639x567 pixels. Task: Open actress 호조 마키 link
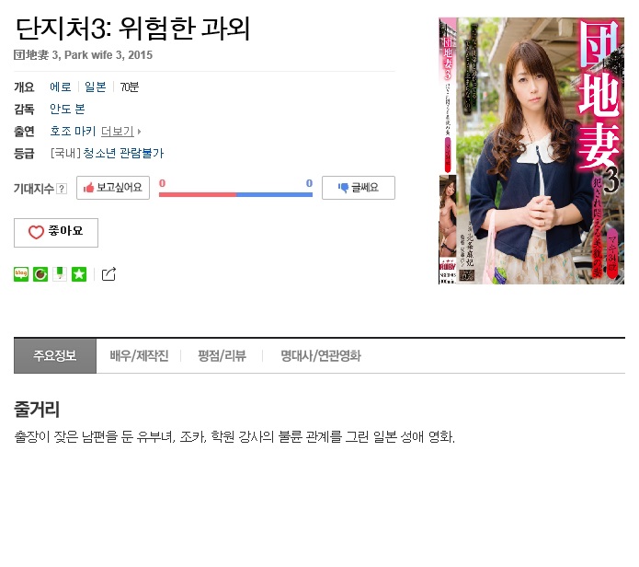73,131
